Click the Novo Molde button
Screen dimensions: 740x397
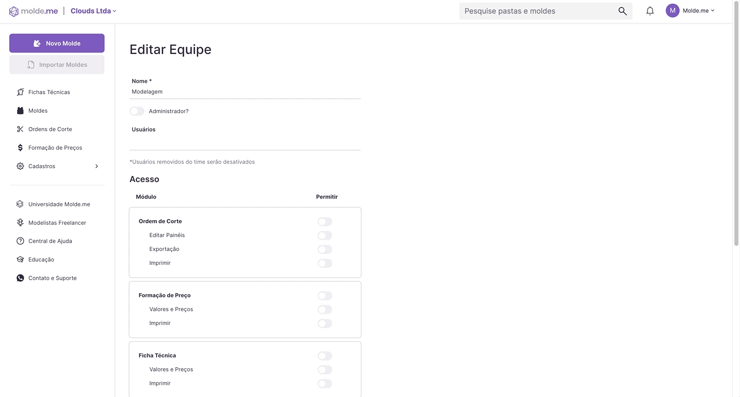point(57,43)
